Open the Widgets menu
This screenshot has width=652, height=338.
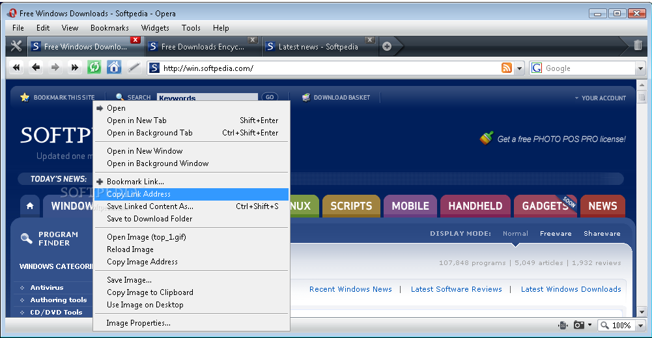click(155, 28)
